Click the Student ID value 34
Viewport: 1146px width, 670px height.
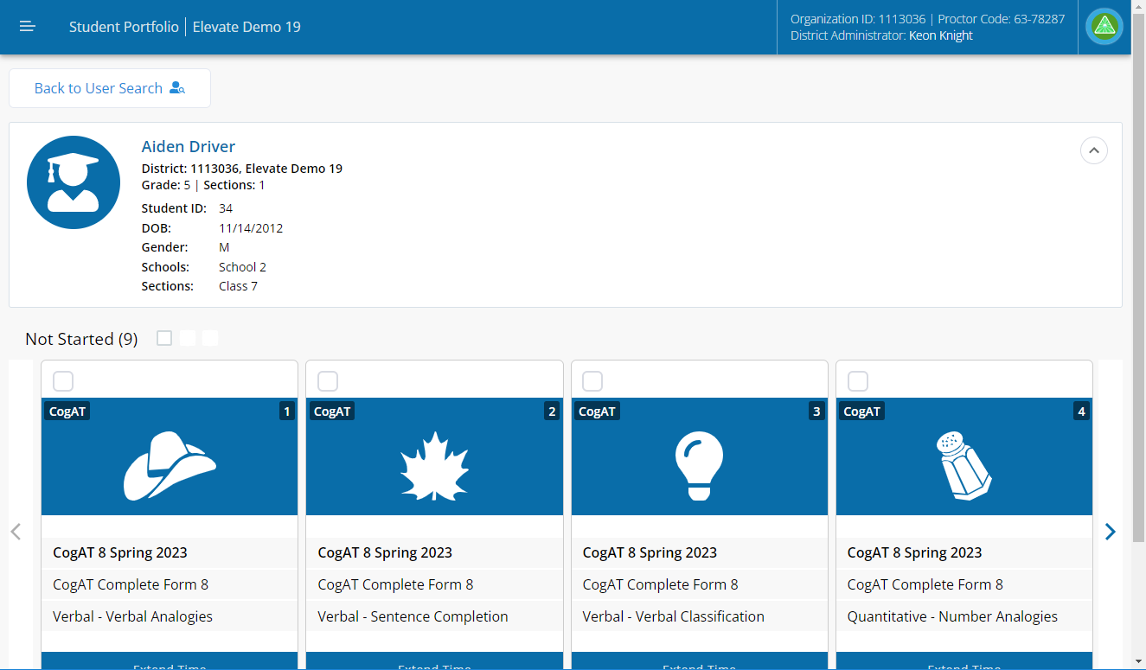coord(226,208)
